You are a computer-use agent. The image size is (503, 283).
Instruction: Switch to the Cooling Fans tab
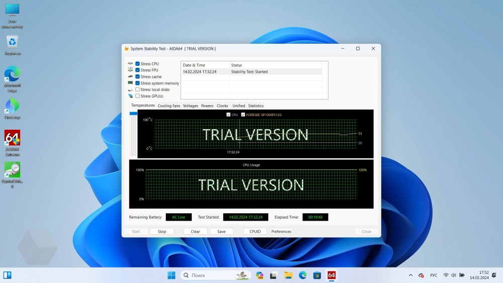coord(169,106)
